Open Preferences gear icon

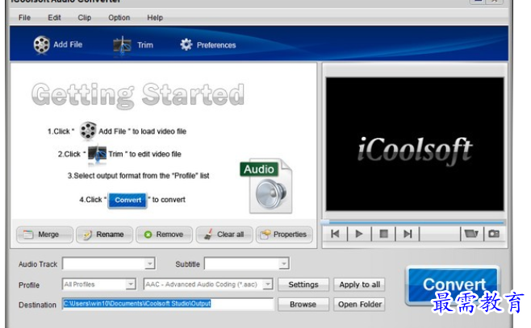(186, 44)
